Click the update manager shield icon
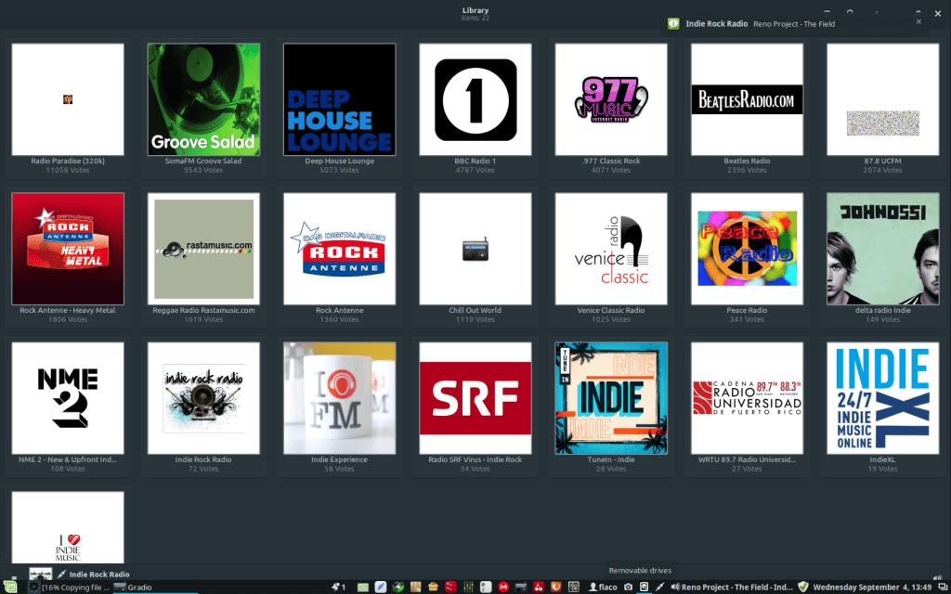The height and width of the screenshot is (594, 951). coord(803,587)
